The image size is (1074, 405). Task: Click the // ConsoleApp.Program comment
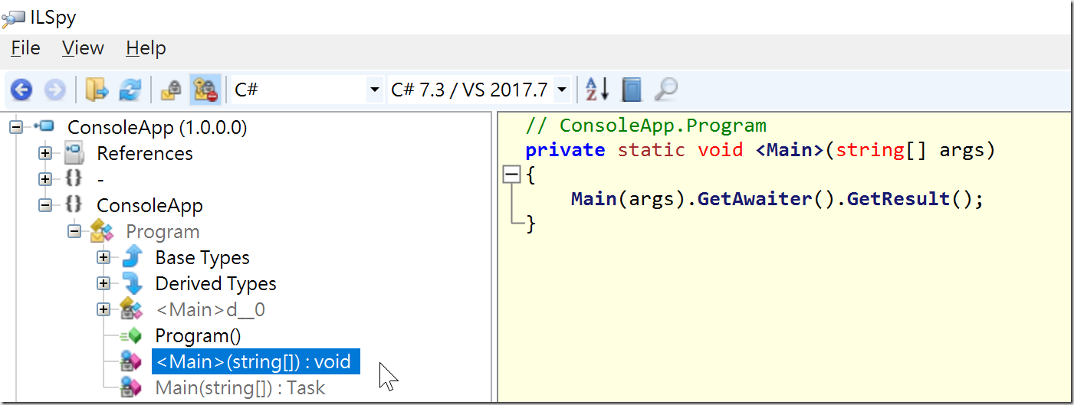pos(646,125)
